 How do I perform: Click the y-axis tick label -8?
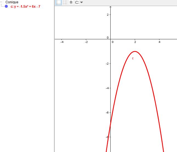click(107, 137)
